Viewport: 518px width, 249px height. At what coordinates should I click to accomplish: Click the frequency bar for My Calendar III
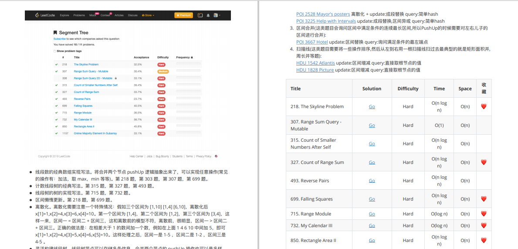click(188, 119)
